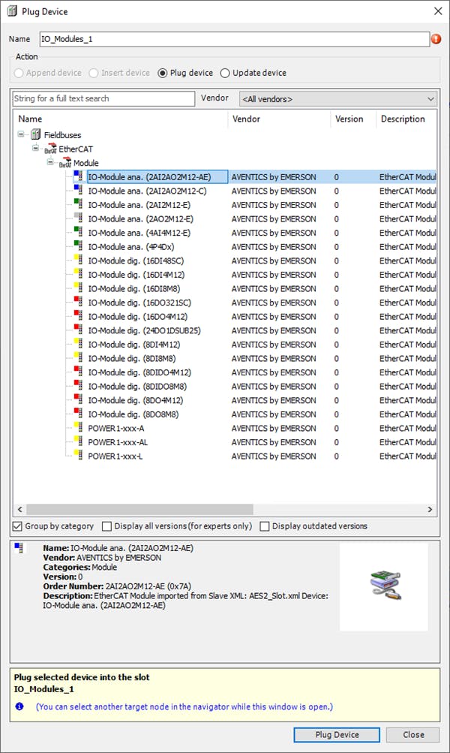450x753 pixels.
Task: Click the green icon of IO-Module ana. (2AI2M12-E)
Action: [78, 203]
